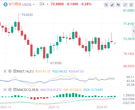Click the low marker label 67.9590
This screenshot has width=135, height=110.
(x=56, y=63)
